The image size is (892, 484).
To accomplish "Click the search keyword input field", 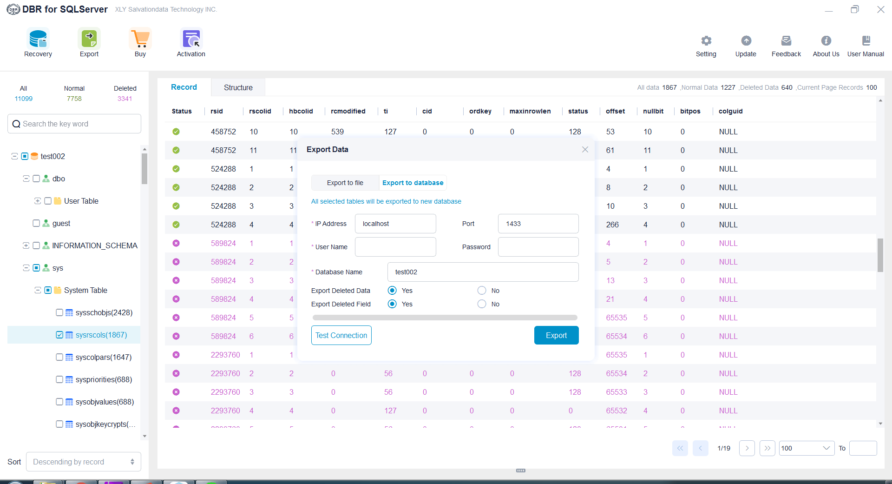I will coord(74,124).
